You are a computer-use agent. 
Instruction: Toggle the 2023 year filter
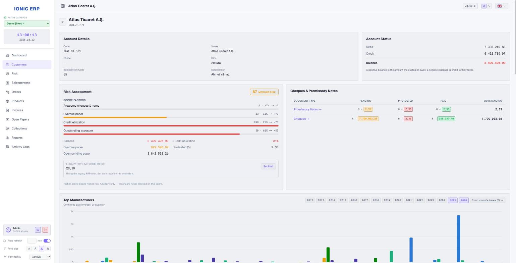tap(431, 200)
